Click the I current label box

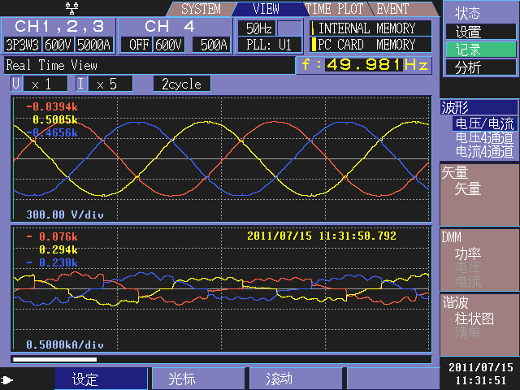tap(81, 84)
